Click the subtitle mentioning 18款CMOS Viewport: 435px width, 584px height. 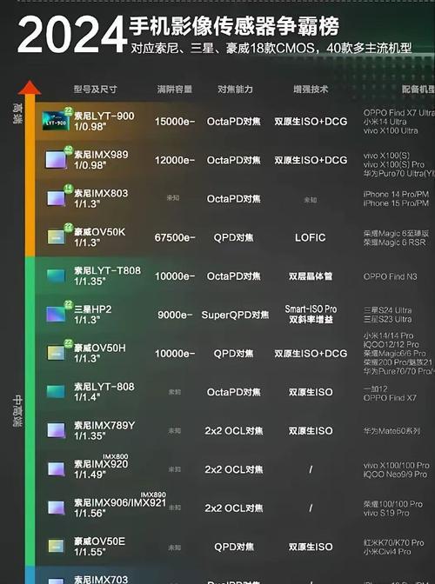271,48
